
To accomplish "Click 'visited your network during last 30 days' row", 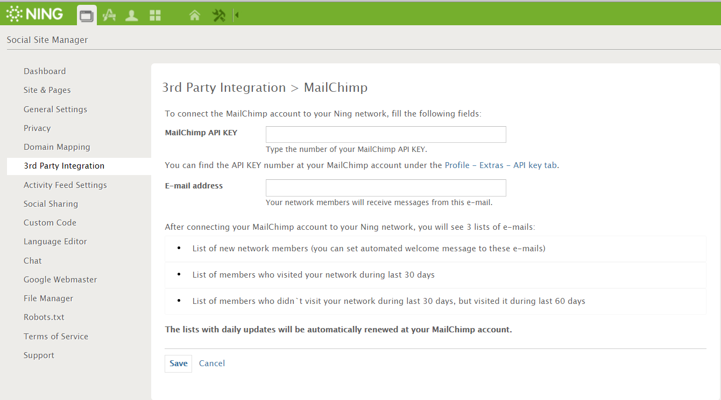I will coord(435,275).
